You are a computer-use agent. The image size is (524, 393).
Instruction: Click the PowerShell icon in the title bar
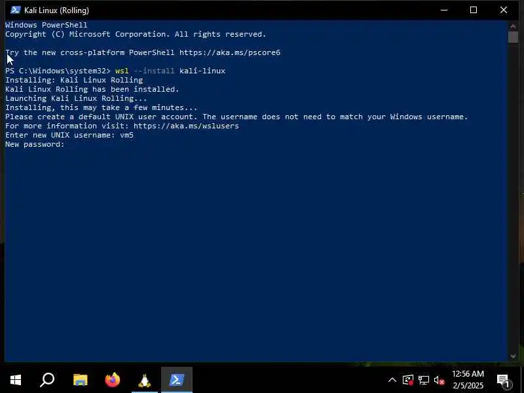point(15,10)
